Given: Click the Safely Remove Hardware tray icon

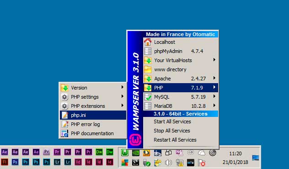Looking at the screenshot, I should point(146,163).
